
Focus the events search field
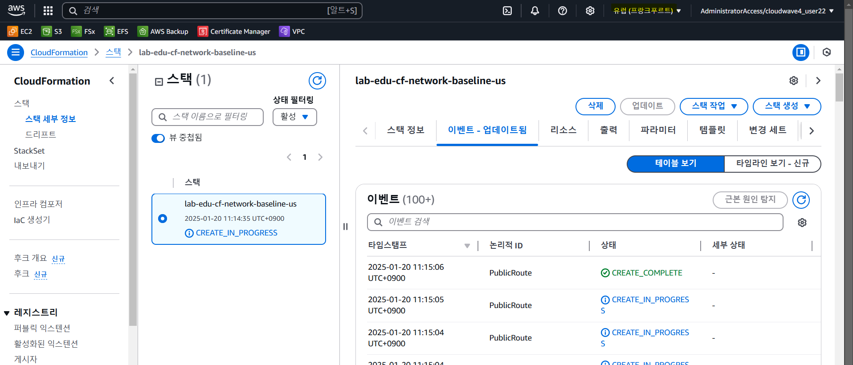coord(575,222)
